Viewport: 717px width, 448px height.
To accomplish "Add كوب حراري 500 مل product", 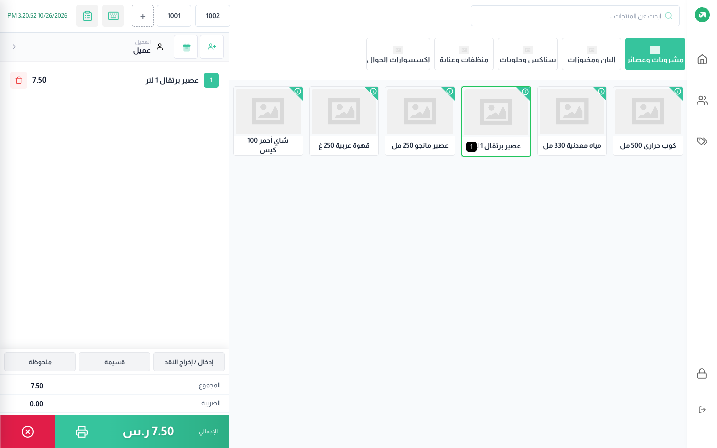I will [648, 121].
